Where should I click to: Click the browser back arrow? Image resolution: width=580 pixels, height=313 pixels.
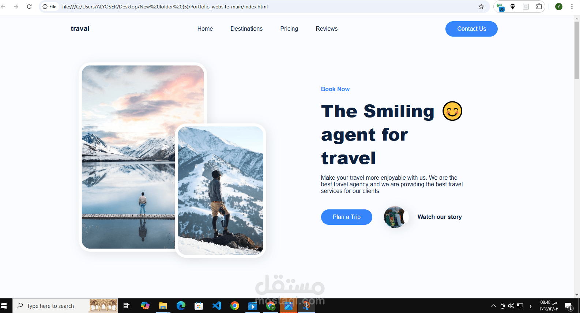[x=3, y=7]
